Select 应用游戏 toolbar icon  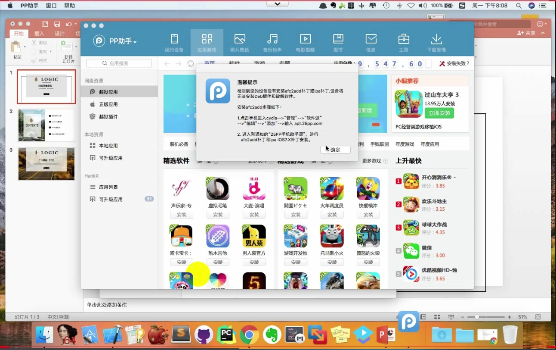pyautogui.click(x=207, y=43)
